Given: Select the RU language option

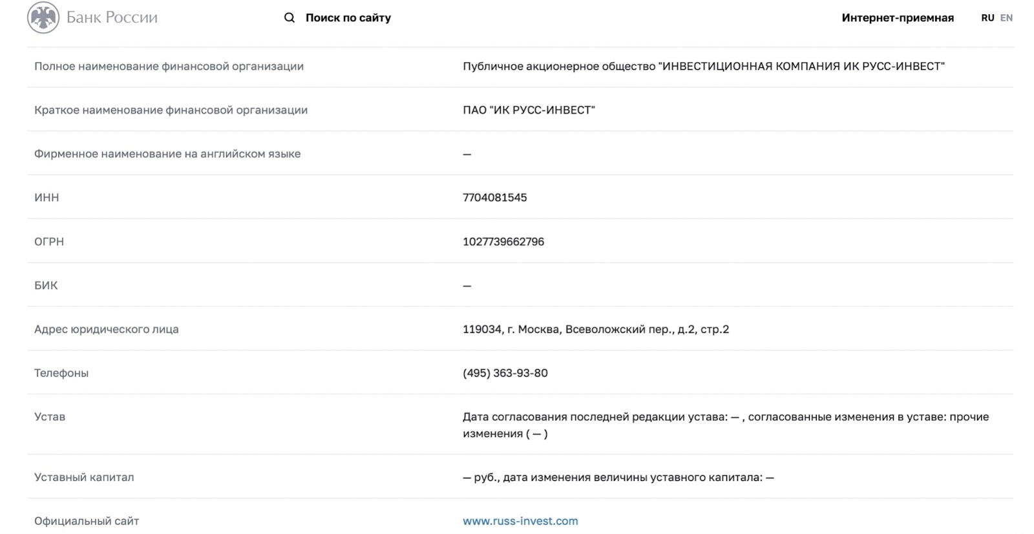Looking at the screenshot, I should click(987, 17).
